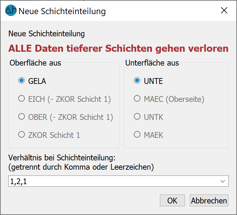Click the dialog title bar text
237x215 pixels.
tap(62, 11)
